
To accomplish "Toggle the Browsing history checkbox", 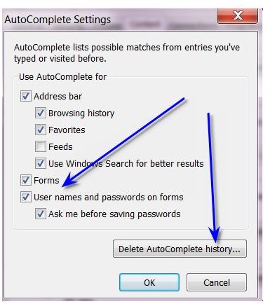I will pyautogui.click(x=41, y=113).
